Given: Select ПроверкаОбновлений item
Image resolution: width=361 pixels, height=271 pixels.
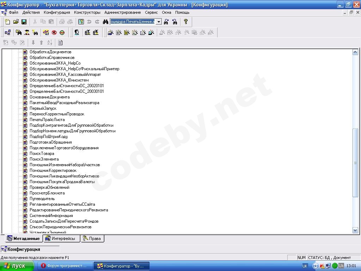Looking at the screenshot, I should (x=49, y=187).
